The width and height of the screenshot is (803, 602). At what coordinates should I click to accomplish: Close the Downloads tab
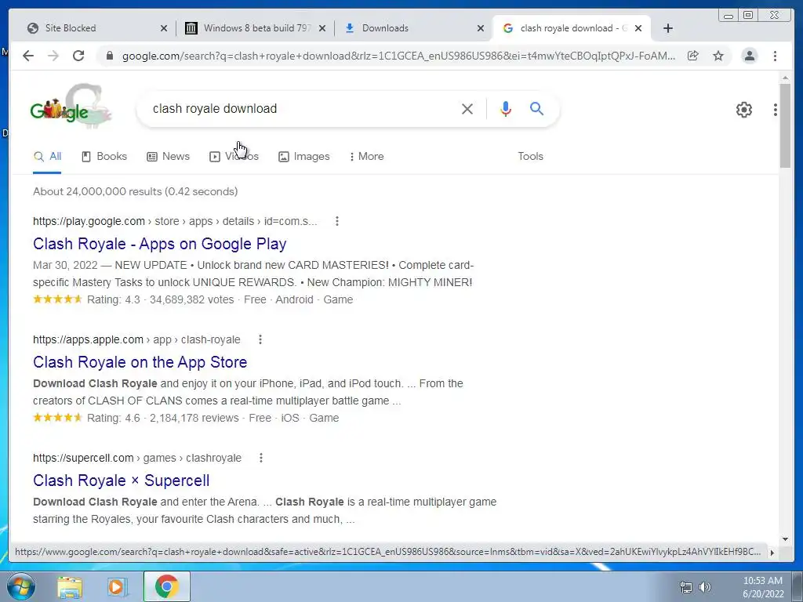pos(481,28)
